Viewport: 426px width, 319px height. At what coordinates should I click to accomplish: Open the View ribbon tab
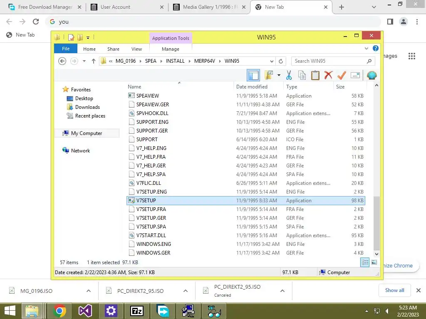pos(136,49)
